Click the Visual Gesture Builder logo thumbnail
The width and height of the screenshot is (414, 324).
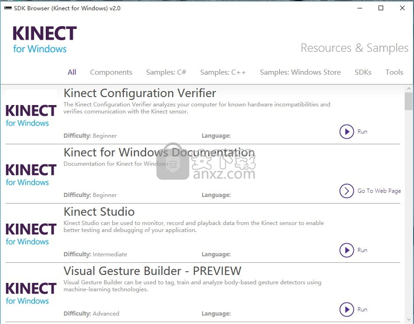coord(31,293)
